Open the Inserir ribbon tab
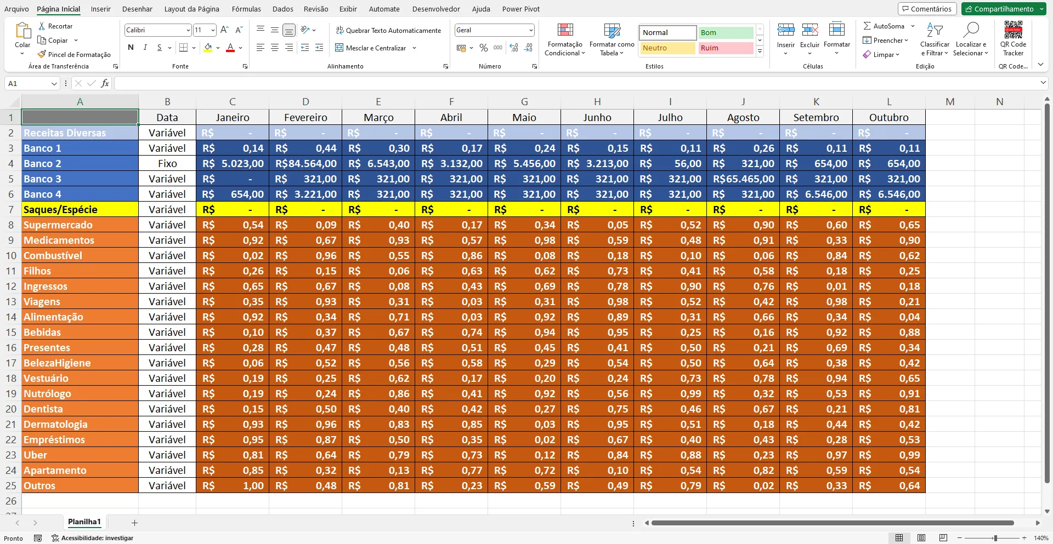1053x544 pixels. pos(100,9)
